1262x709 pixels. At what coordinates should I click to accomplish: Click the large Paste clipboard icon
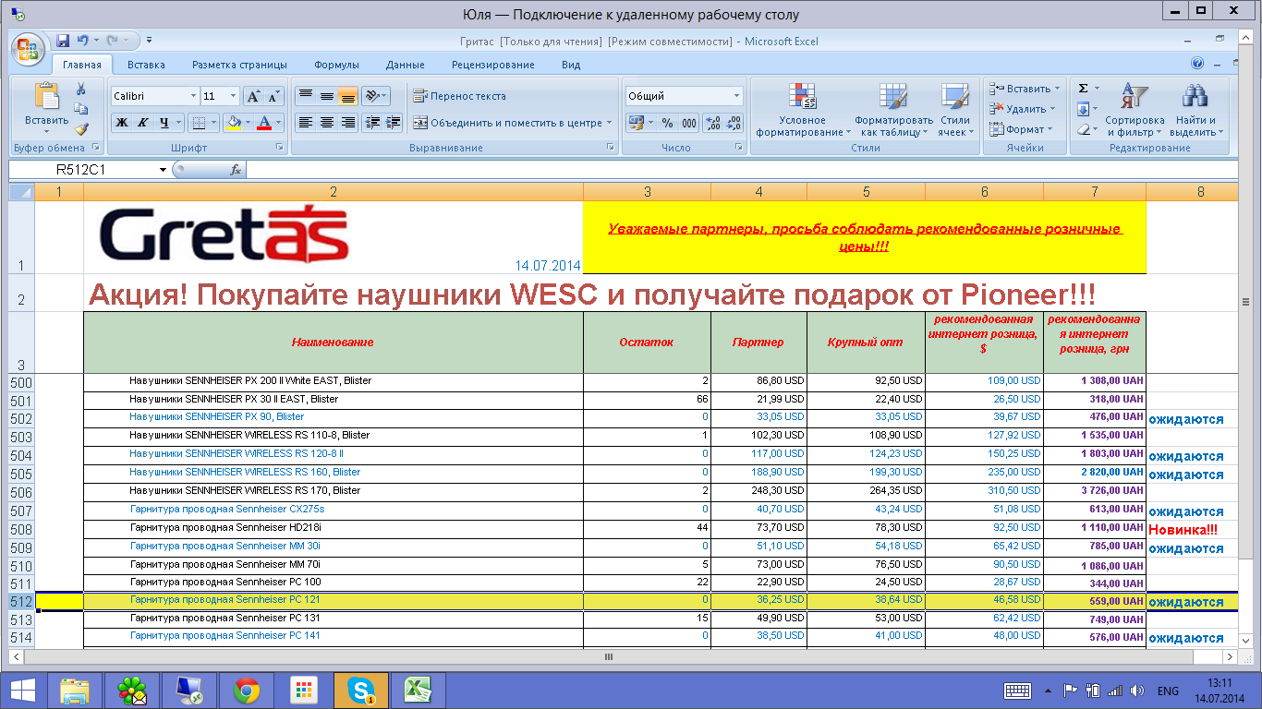pos(46,98)
